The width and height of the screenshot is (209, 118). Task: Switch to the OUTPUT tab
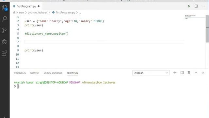[35, 73]
